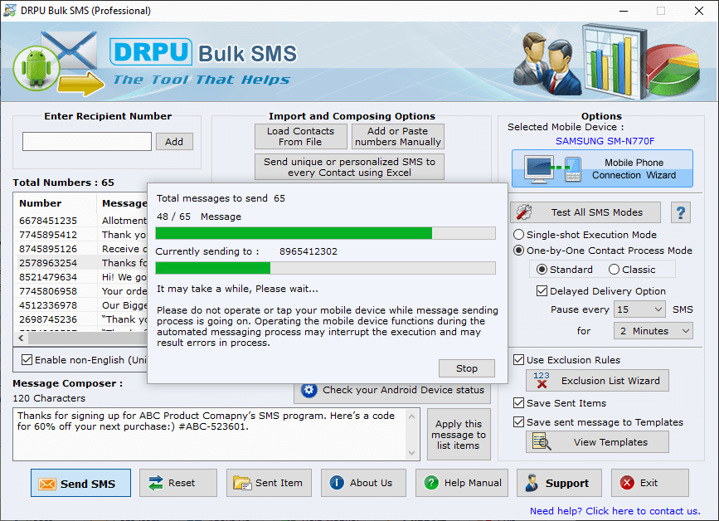Click the Test All SMS Modes button
719x521 pixels.
(585, 212)
